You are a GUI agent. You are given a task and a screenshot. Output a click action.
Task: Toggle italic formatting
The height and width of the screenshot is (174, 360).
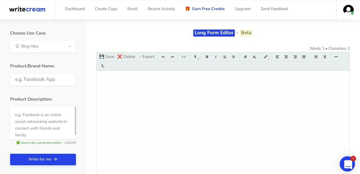coord(215,57)
